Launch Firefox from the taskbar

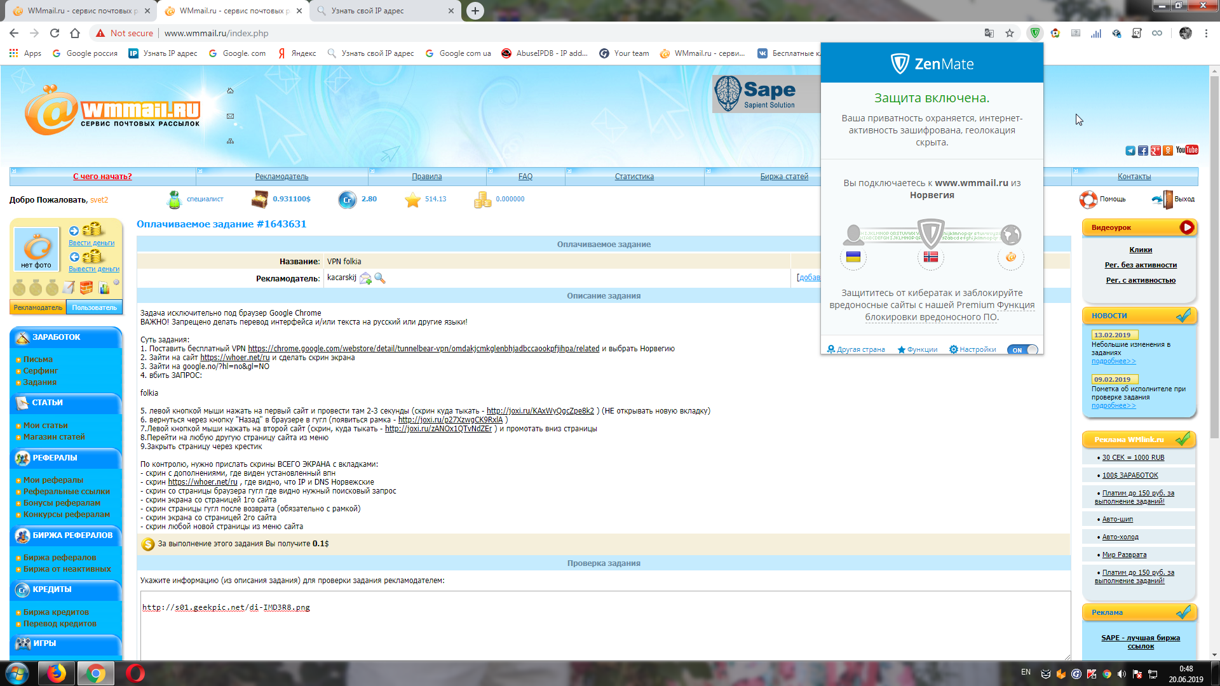point(56,673)
